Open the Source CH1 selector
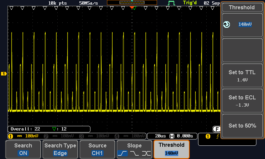Screen dimensions: 265x159 [x=97, y=149]
